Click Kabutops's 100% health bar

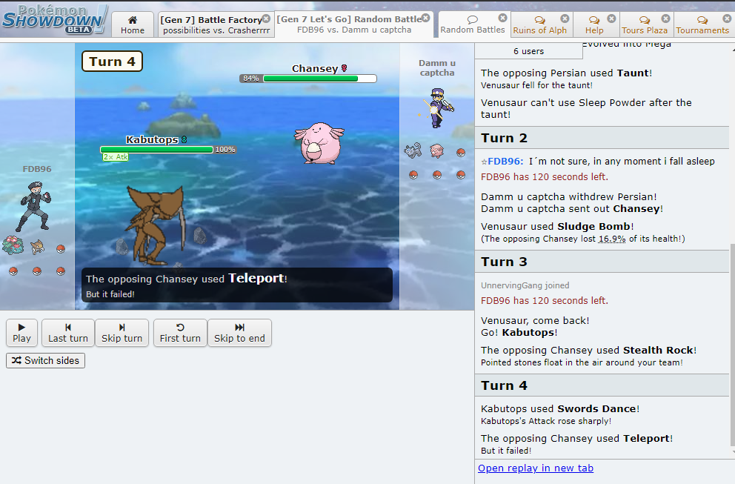[x=167, y=150]
